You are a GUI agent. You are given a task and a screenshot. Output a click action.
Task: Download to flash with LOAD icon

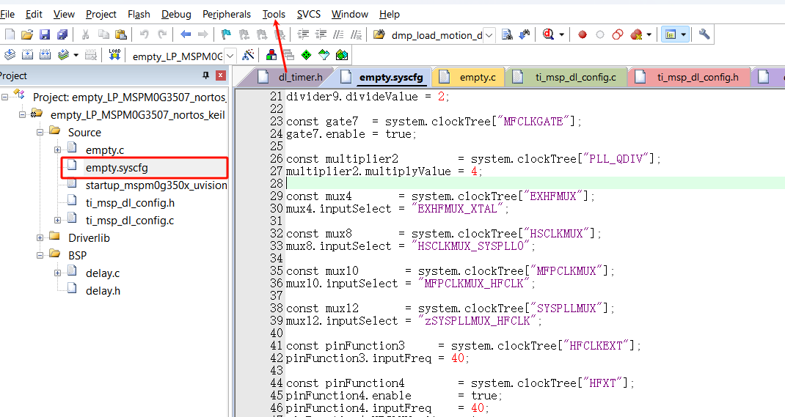click(114, 55)
